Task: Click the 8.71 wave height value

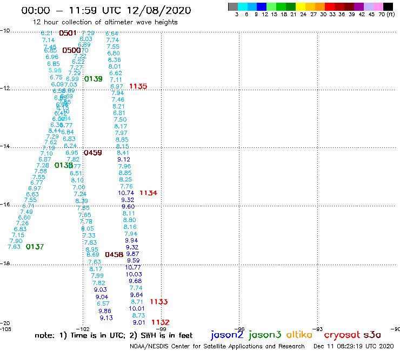Action: [x=137, y=302]
